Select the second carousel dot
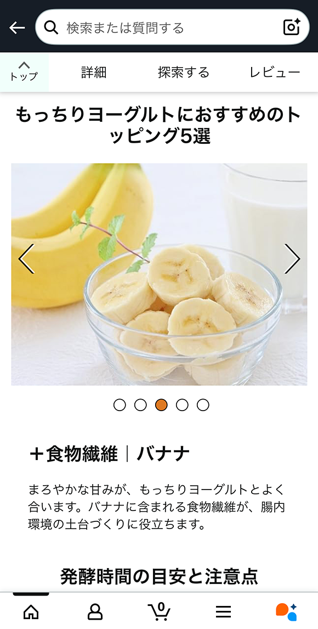 (140, 405)
